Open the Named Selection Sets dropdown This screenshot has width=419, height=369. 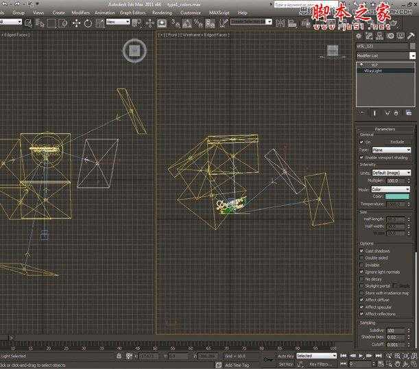click(x=251, y=22)
